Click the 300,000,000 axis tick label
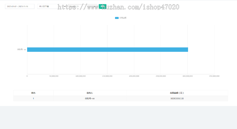The image size is (237, 129). pyautogui.click(x=187, y=76)
